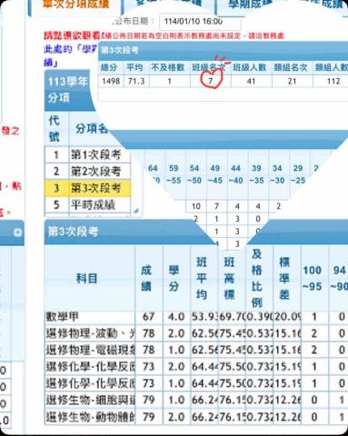This screenshot has height=436, width=348.
Task: Click the 選修生物-細胞 subject row
Action: (196, 400)
